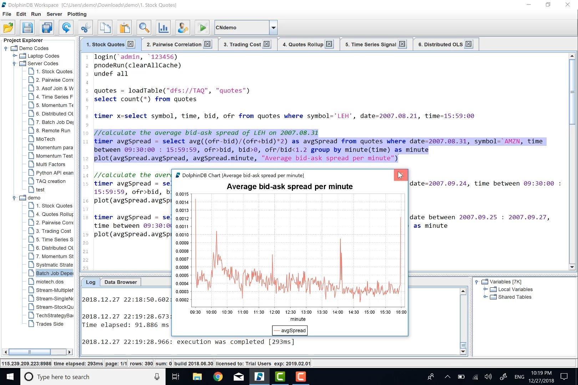The image size is (578, 385).
Task: Click the save all toolbar icon
Action: tap(47, 27)
